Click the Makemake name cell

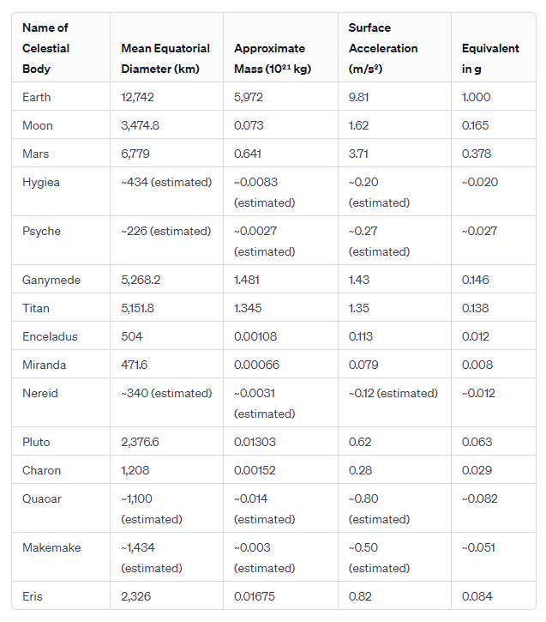click(51, 547)
